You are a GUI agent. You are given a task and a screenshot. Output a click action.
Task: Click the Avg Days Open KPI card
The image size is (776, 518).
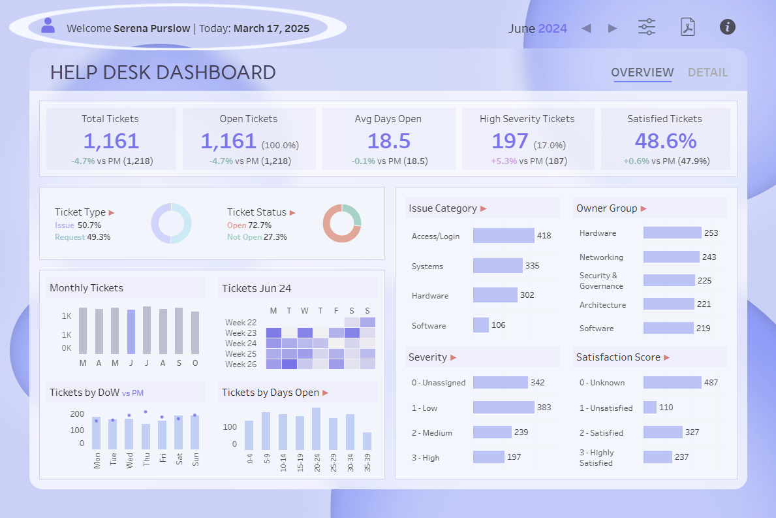pyautogui.click(x=388, y=139)
